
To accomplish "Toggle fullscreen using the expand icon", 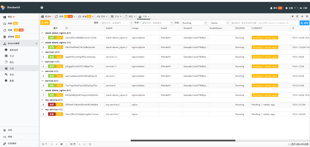I will click(307, 16).
